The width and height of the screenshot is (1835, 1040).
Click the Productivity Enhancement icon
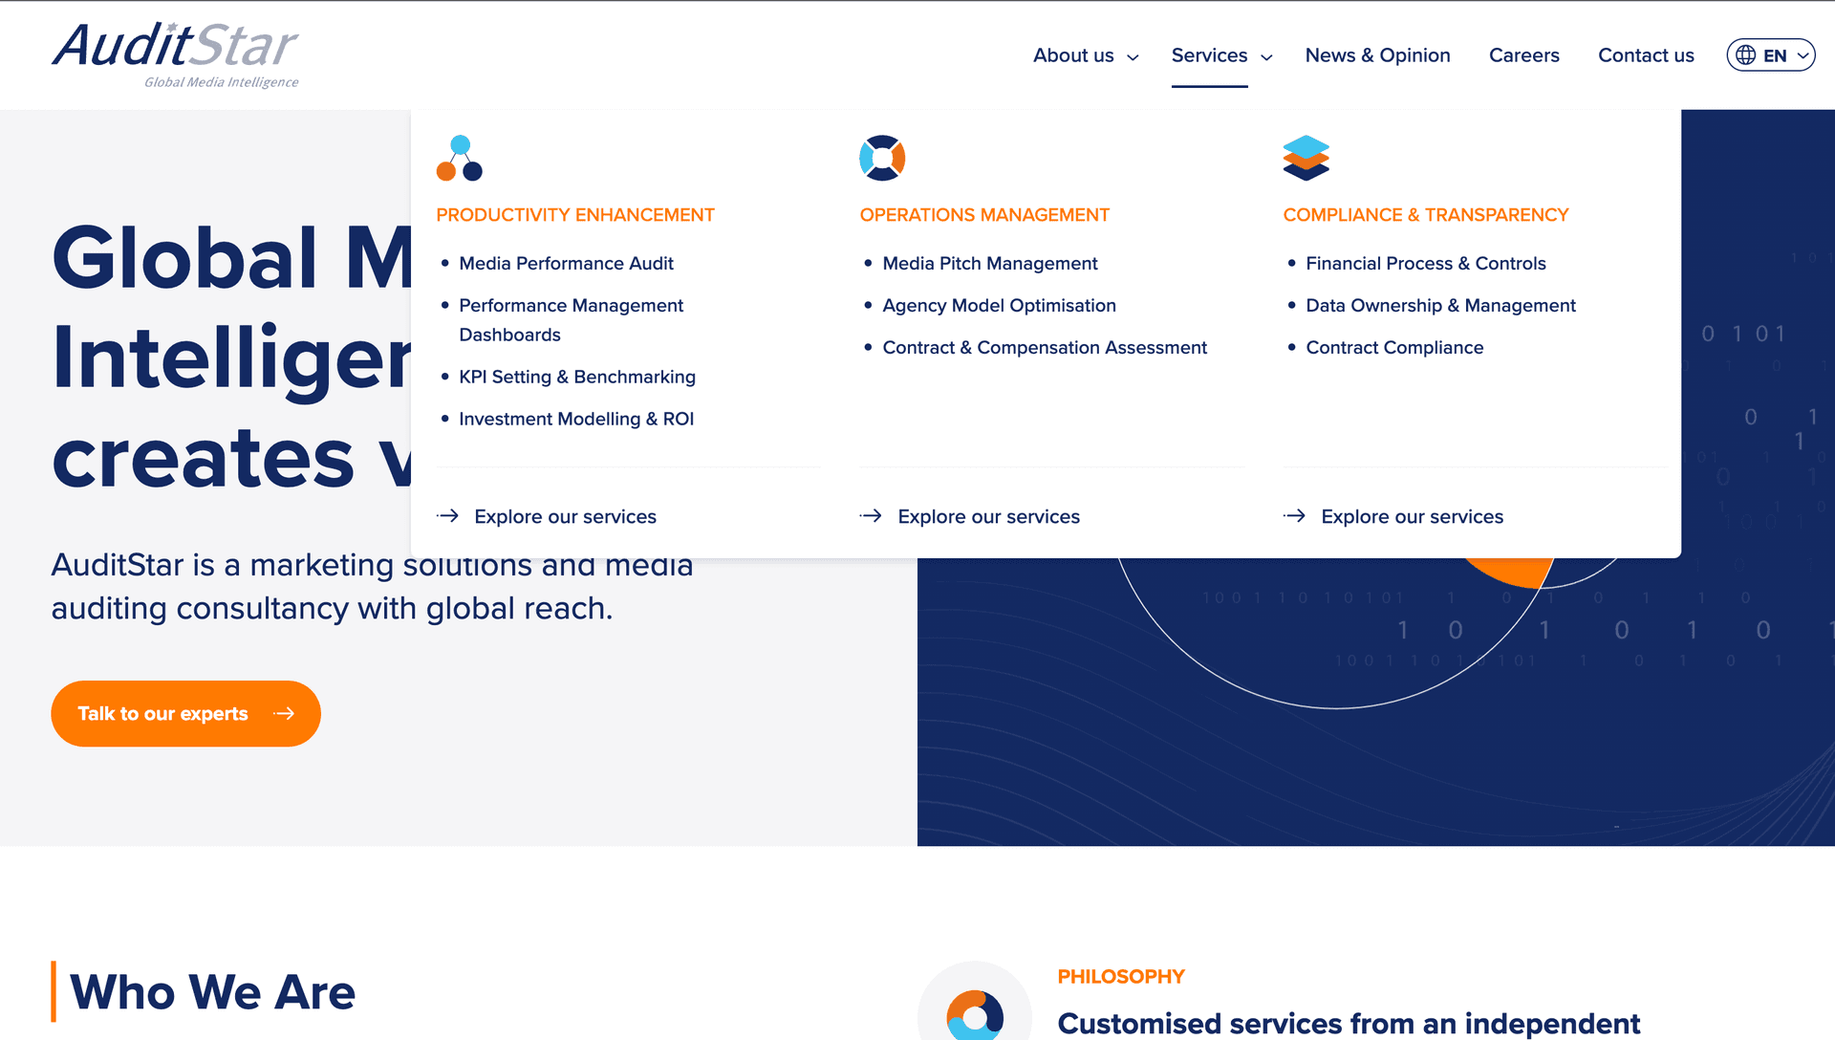click(460, 158)
